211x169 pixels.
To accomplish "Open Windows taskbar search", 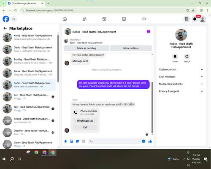I will (x=12, y=159).
